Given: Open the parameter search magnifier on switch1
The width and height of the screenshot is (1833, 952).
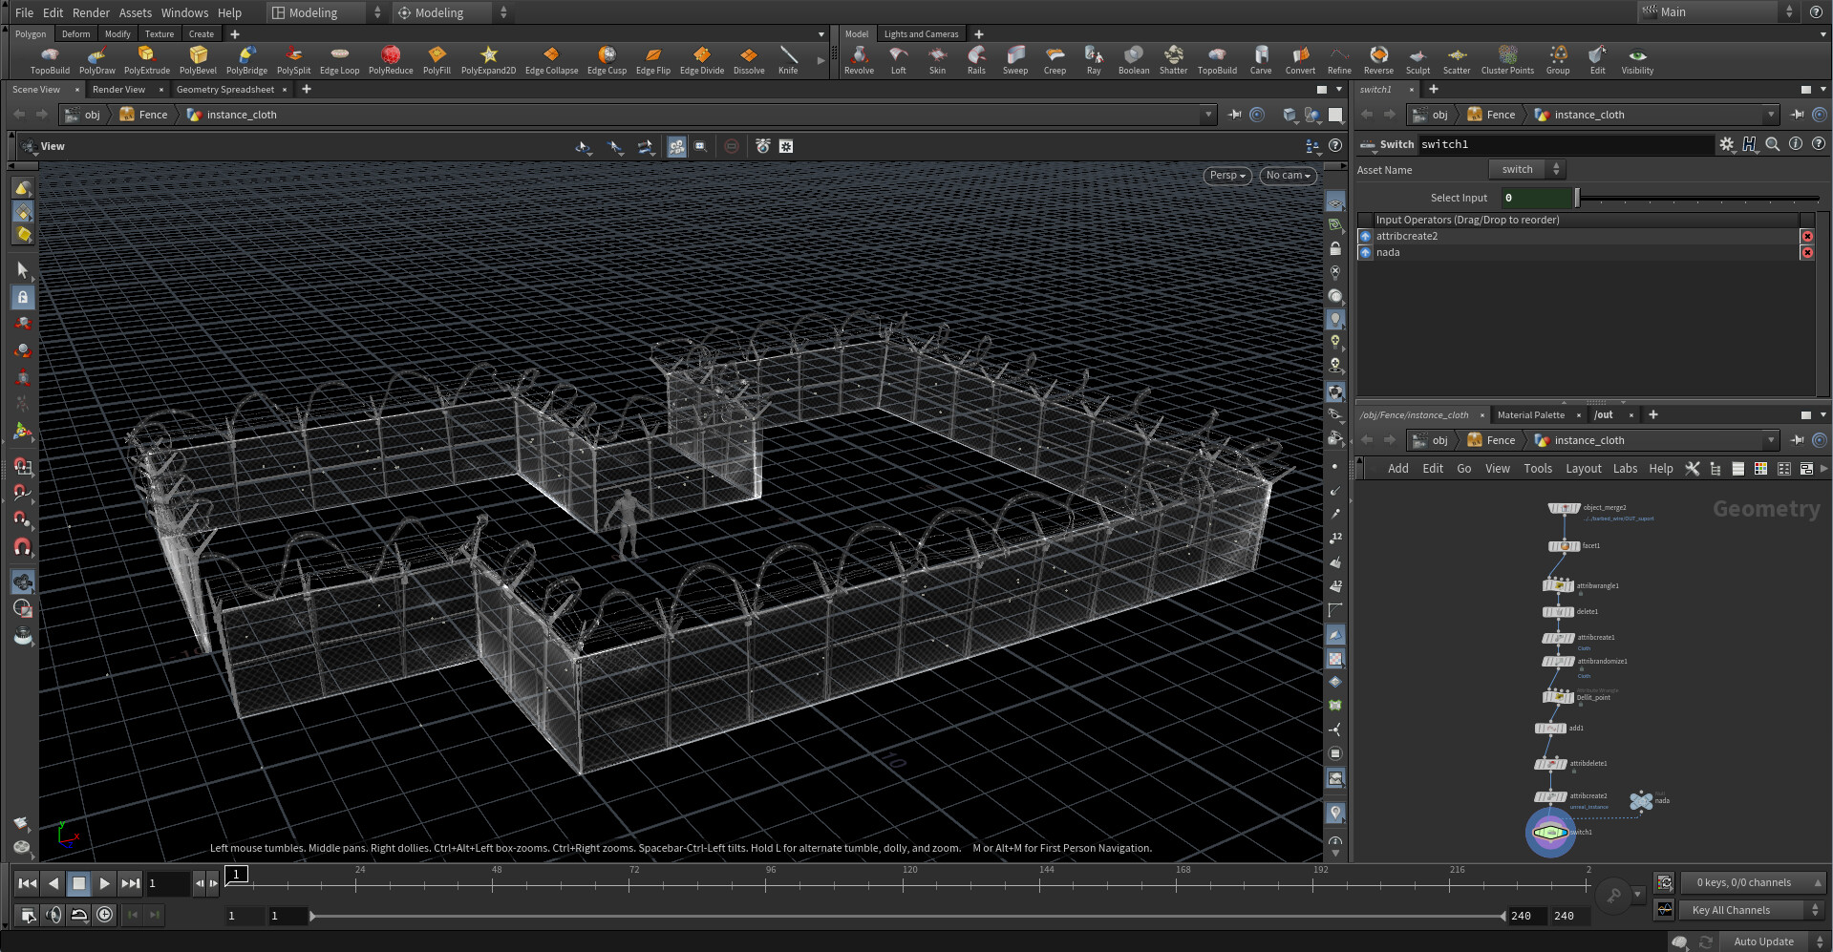Looking at the screenshot, I should 1773,144.
